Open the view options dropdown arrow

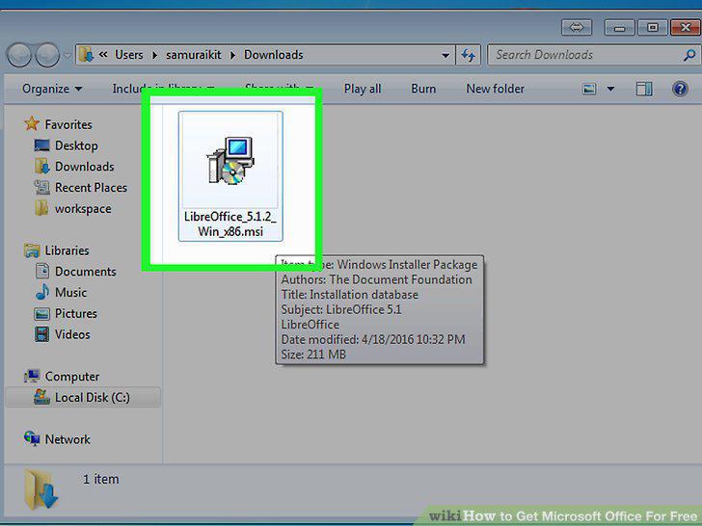[610, 89]
